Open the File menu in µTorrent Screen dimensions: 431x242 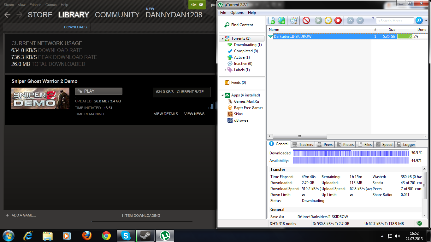point(223,13)
